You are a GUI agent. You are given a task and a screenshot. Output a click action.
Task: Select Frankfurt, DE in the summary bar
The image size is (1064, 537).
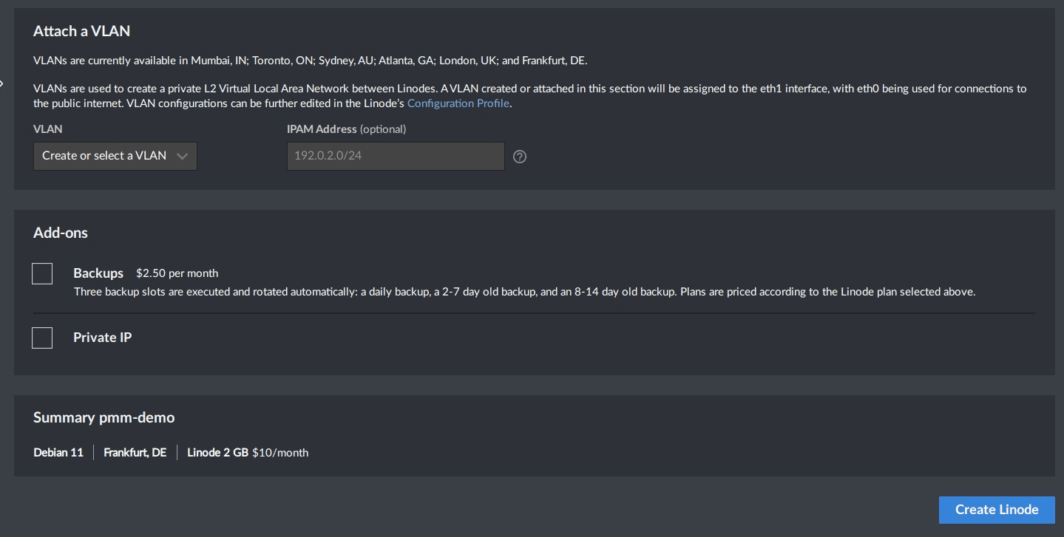(x=135, y=453)
